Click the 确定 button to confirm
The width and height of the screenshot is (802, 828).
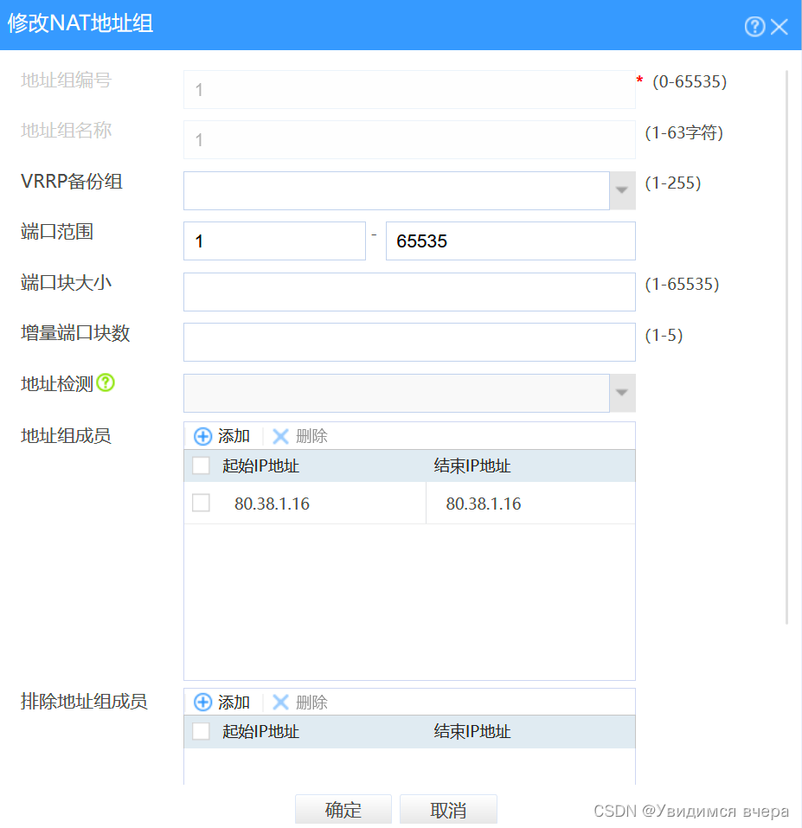pos(343,810)
